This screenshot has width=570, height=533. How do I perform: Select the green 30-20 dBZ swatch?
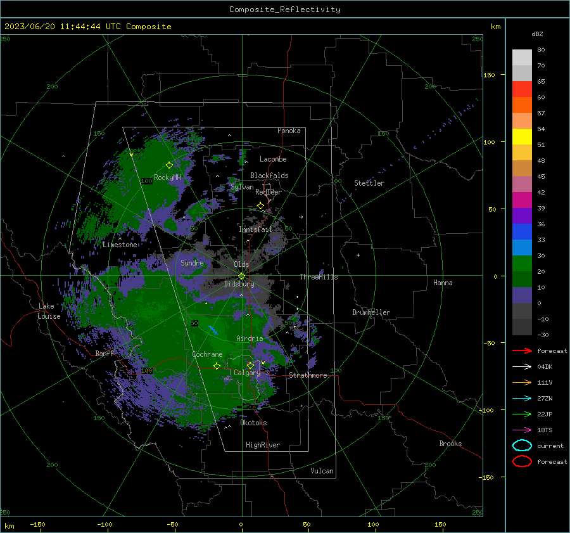[x=522, y=264]
